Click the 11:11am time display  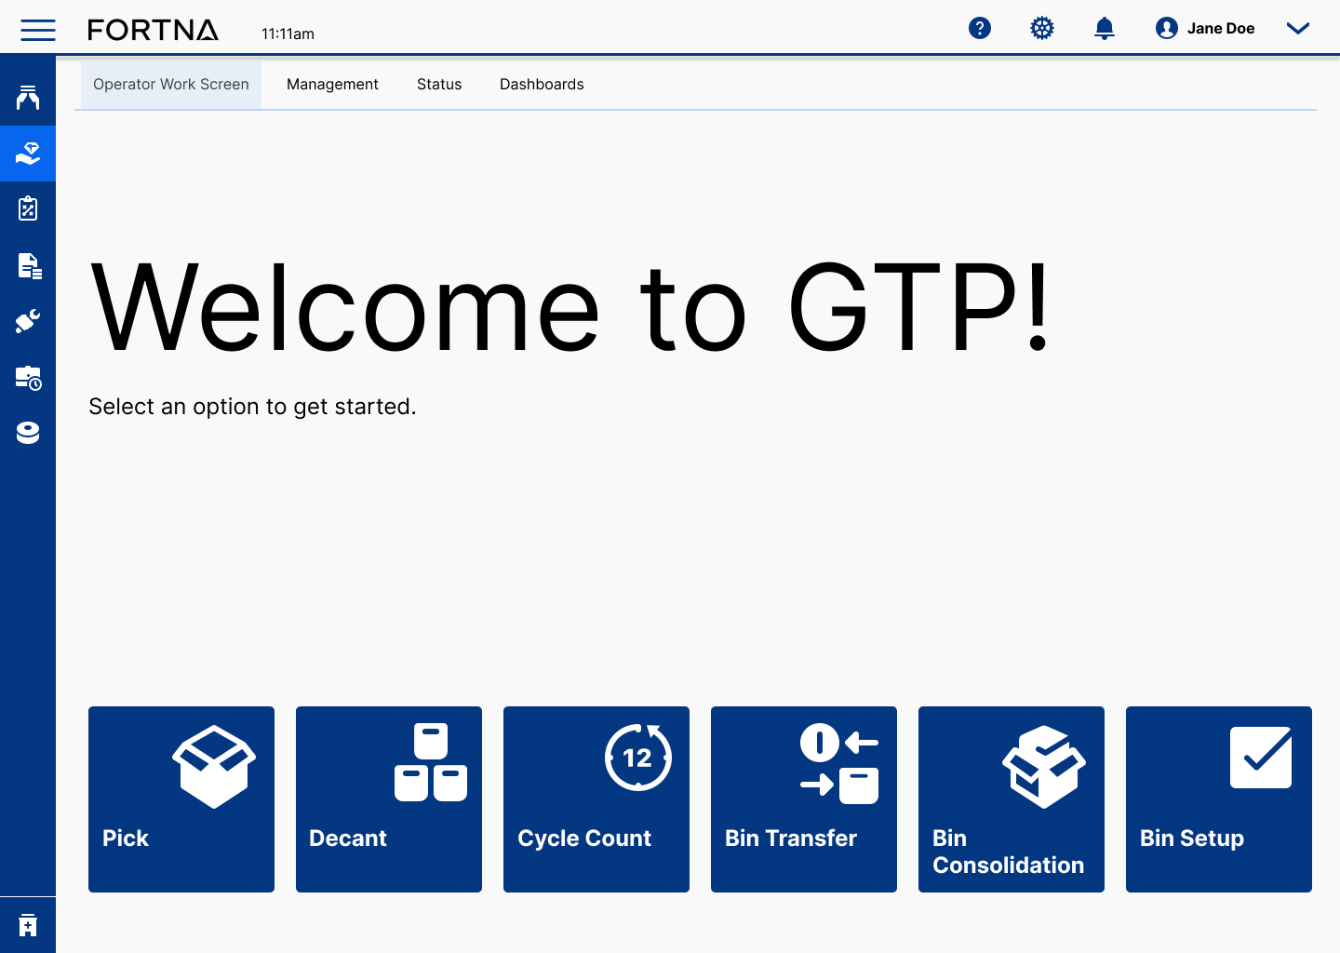(288, 34)
